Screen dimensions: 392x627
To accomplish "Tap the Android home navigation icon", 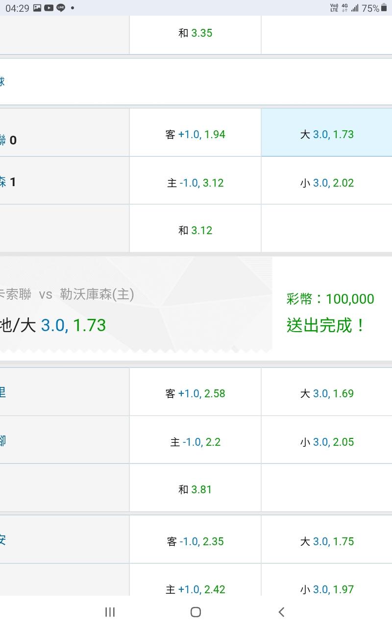I will [x=196, y=611].
